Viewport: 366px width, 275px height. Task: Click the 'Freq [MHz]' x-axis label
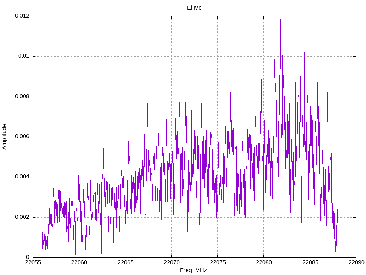tap(194, 270)
